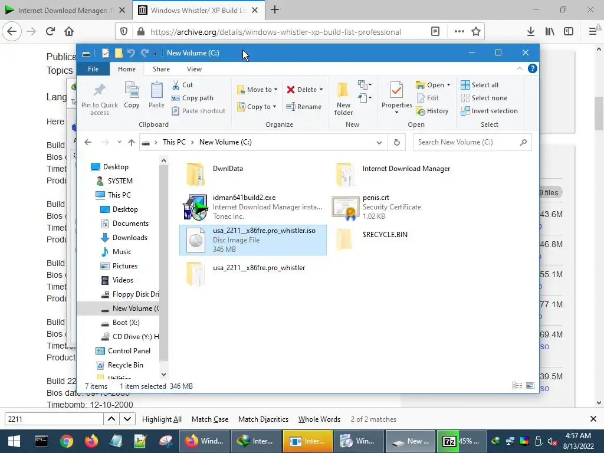Bookmark page with star icon

pyautogui.click(x=476, y=32)
